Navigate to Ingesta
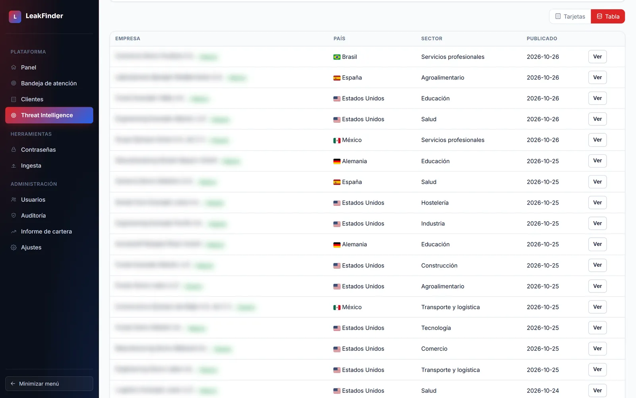The height and width of the screenshot is (398, 636). [49, 166]
